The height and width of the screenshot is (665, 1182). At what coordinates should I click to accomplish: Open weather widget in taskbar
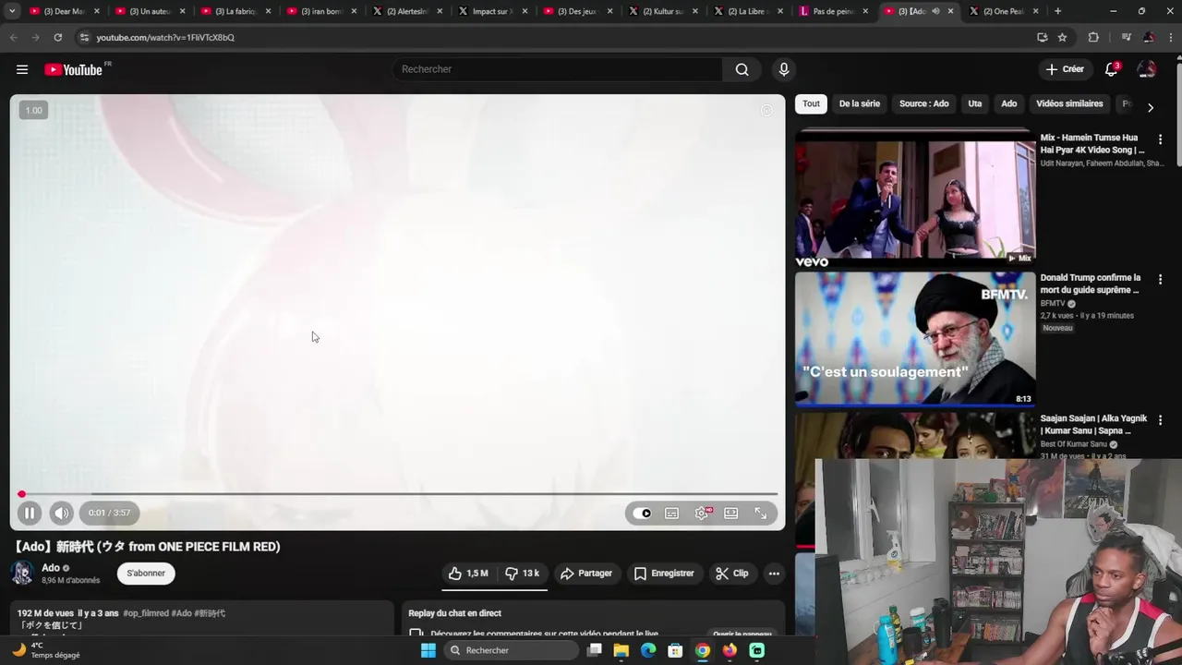point(46,650)
